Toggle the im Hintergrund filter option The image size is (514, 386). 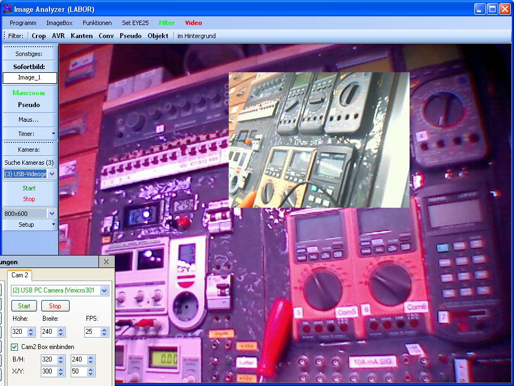point(196,36)
